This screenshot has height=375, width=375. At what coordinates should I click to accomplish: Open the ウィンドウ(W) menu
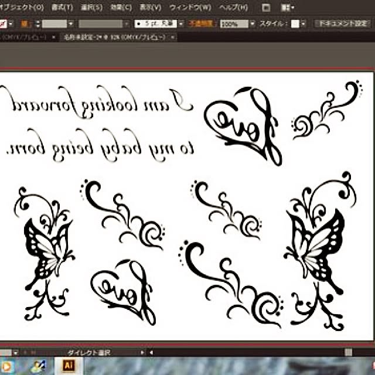[190, 8]
